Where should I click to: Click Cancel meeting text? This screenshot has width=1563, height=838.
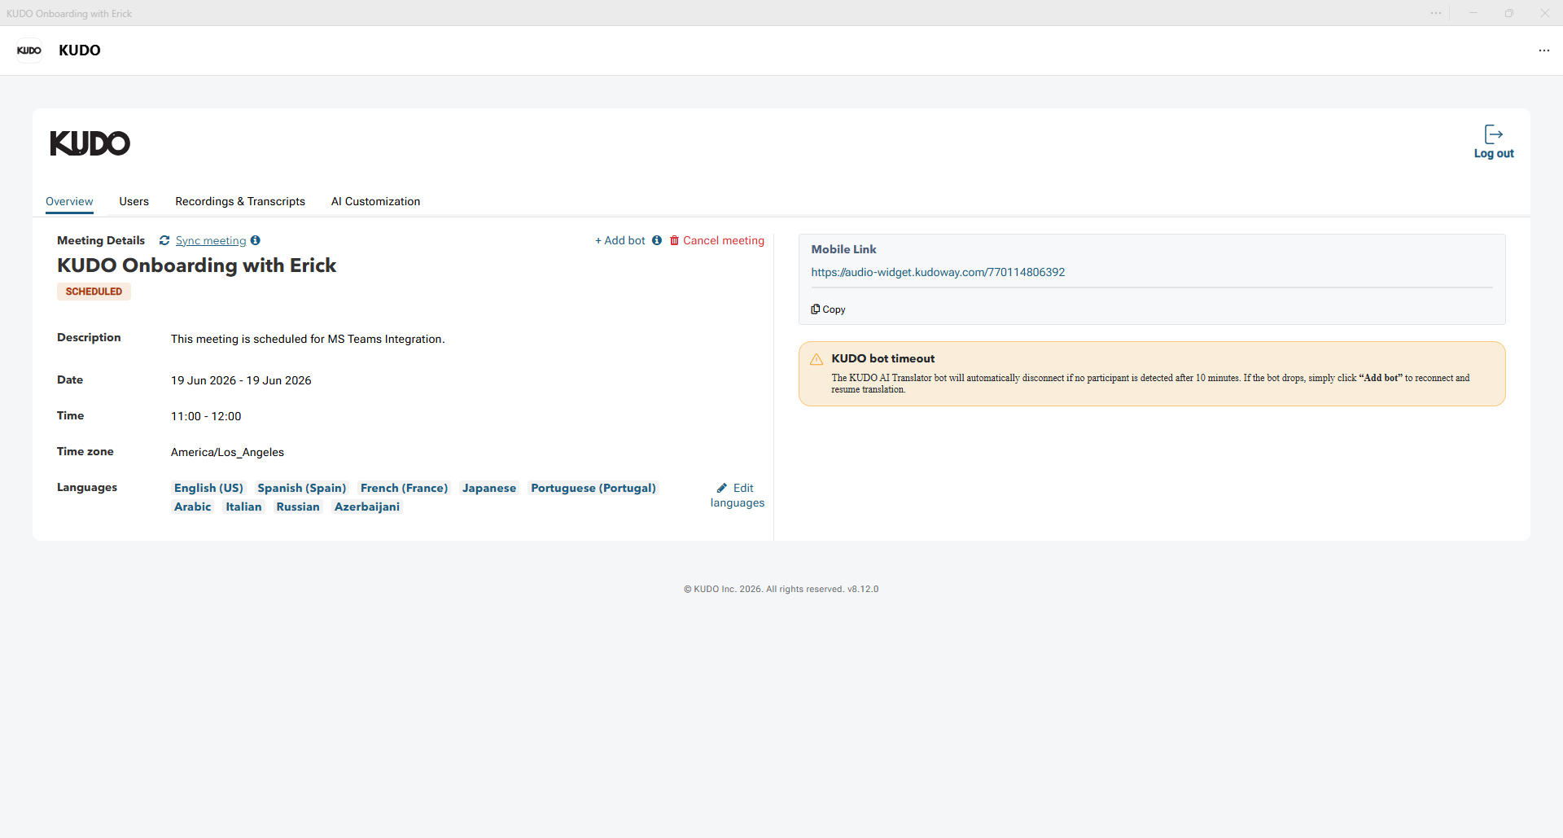click(x=724, y=240)
